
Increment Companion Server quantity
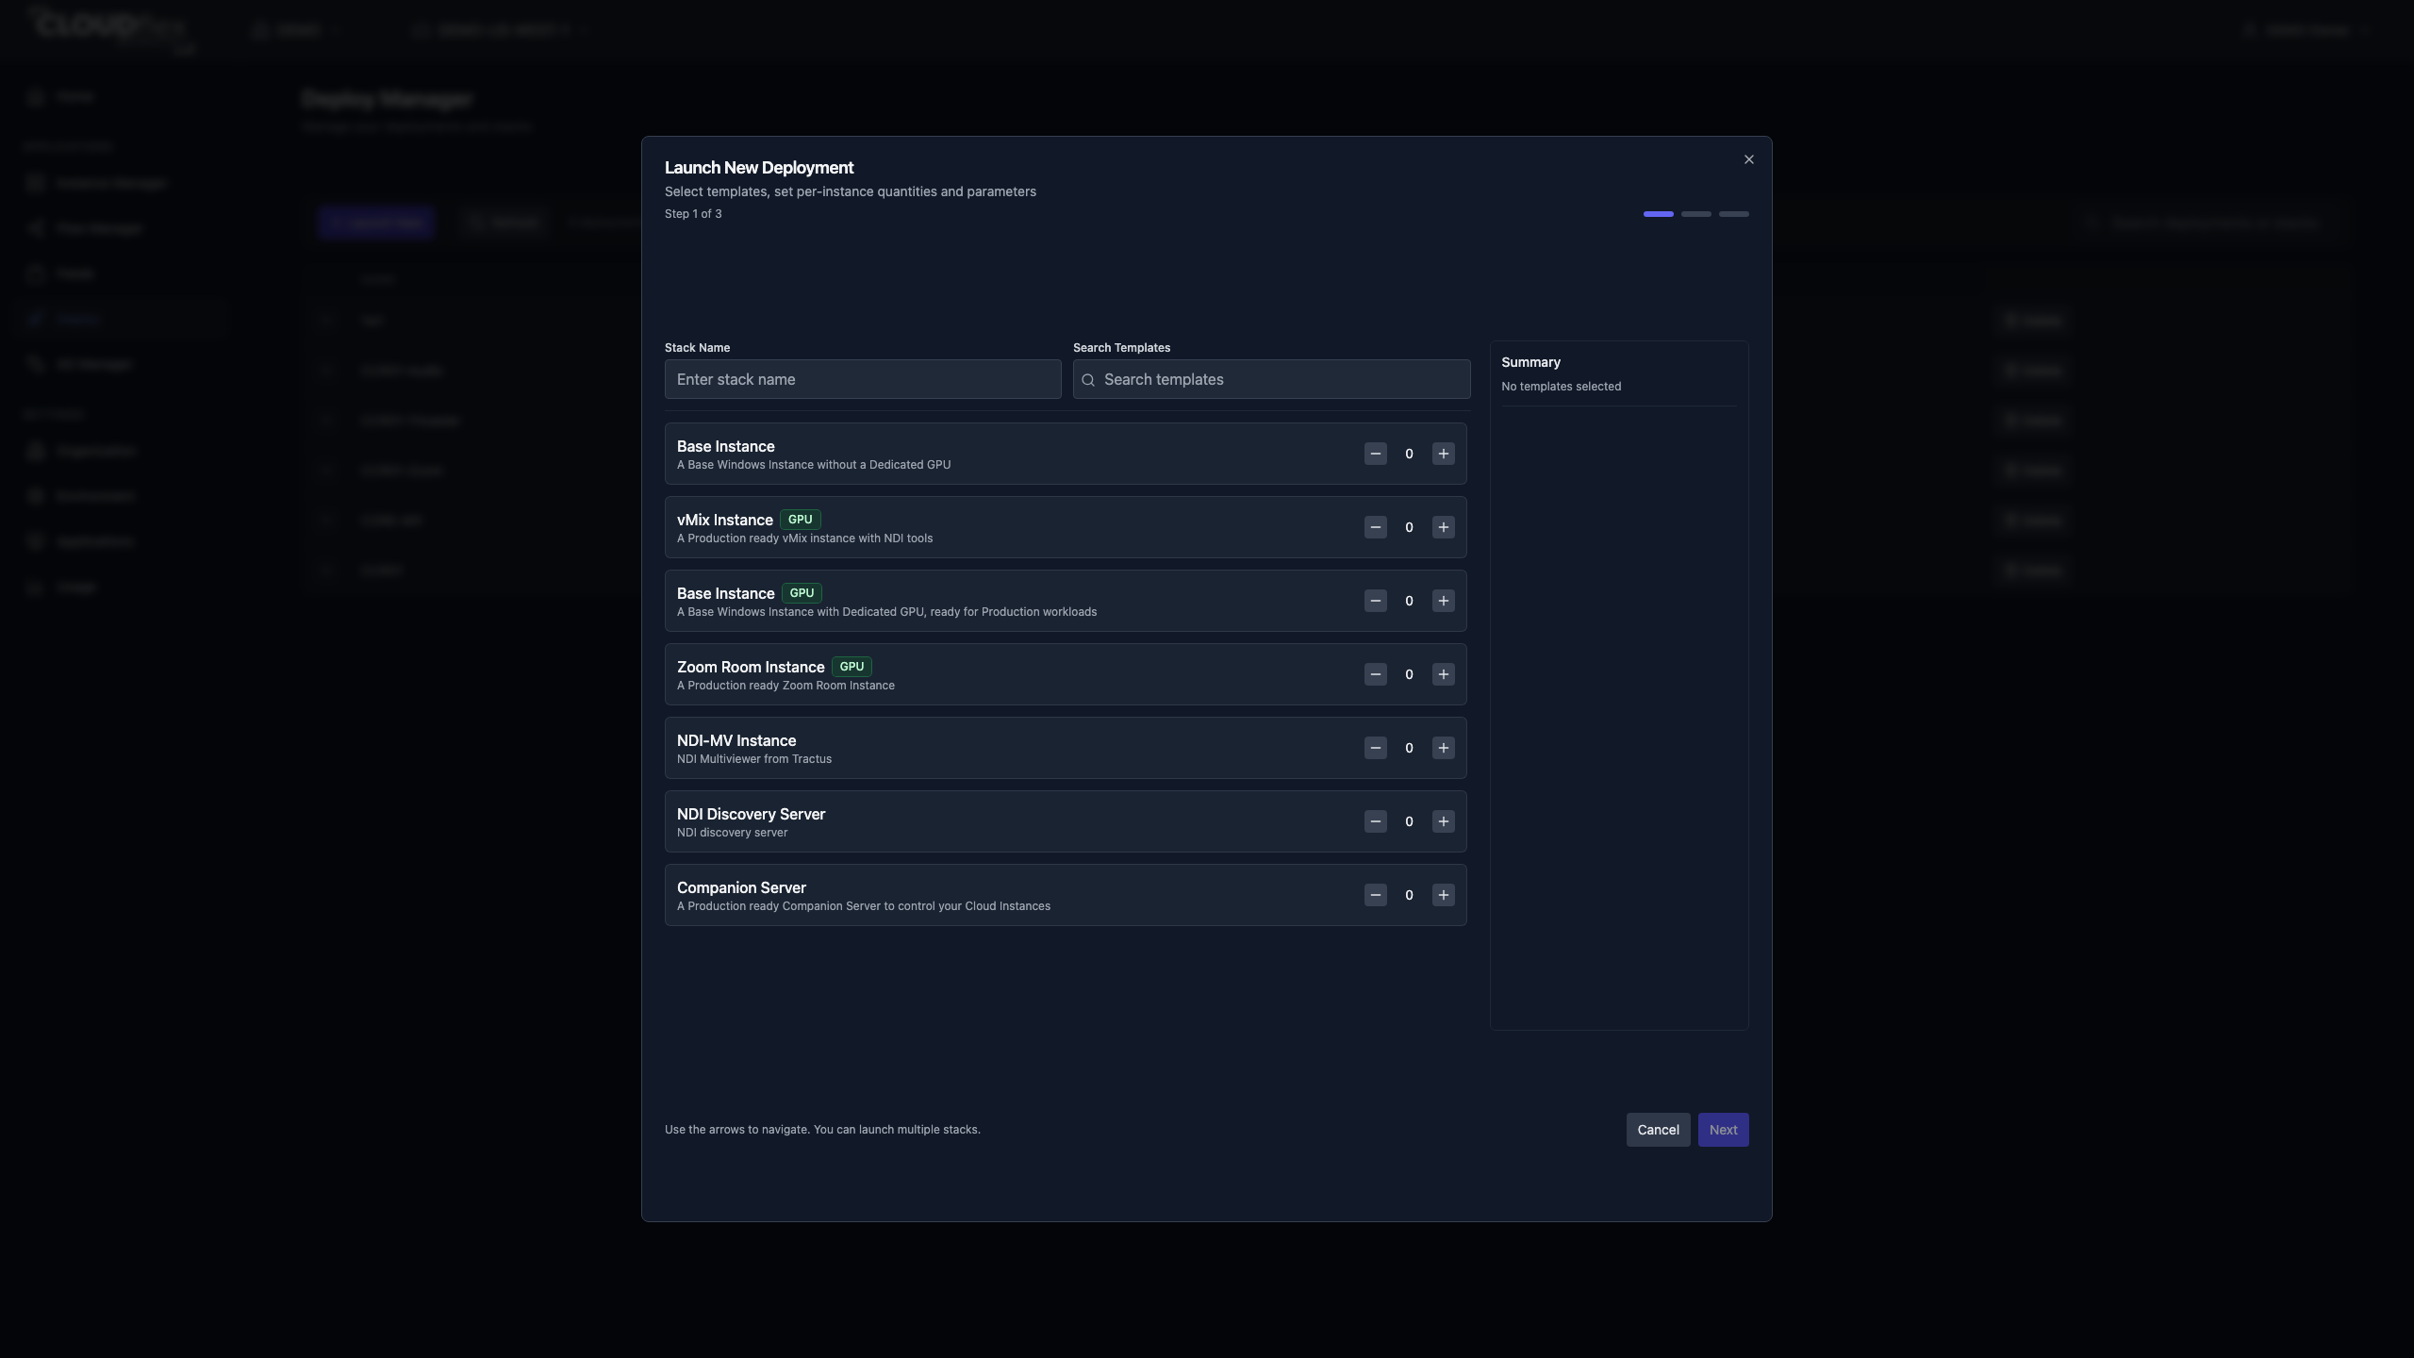1443,895
